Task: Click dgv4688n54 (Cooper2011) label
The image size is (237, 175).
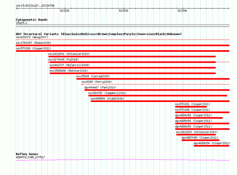Action: click(x=212, y=143)
